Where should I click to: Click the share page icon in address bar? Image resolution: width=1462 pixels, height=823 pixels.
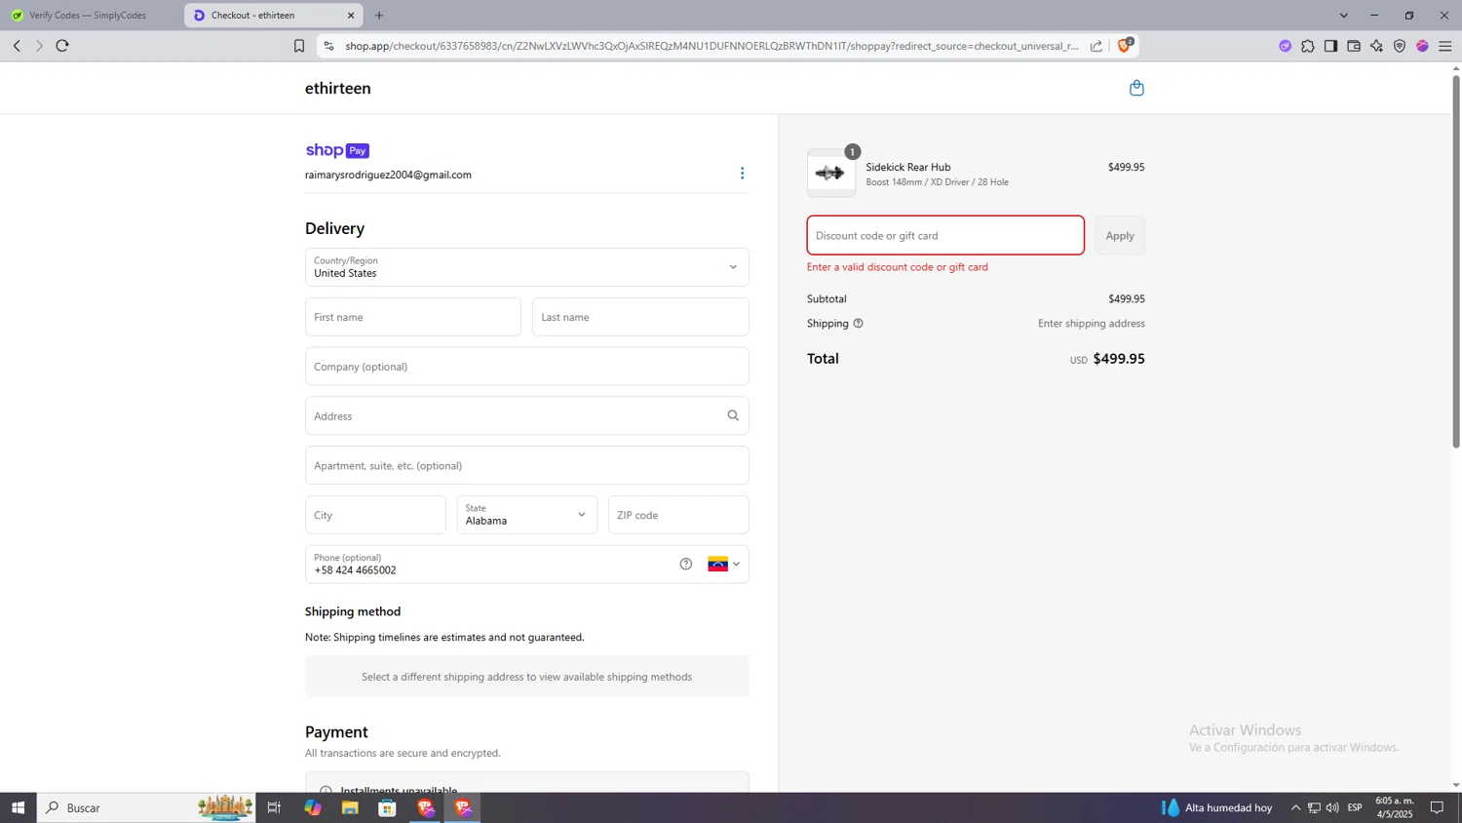[1096, 46]
